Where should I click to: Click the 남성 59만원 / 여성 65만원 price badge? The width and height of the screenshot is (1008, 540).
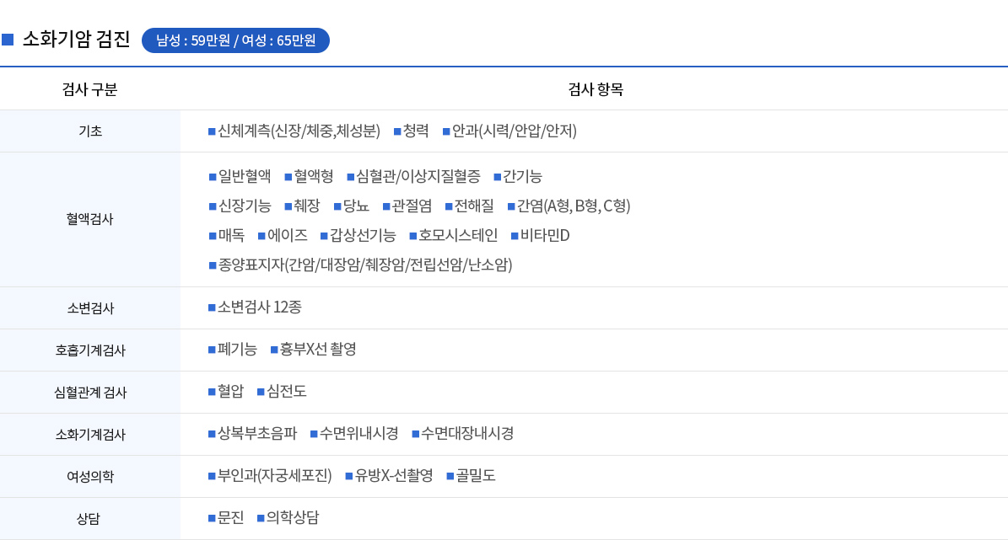(x=235, y=40)
